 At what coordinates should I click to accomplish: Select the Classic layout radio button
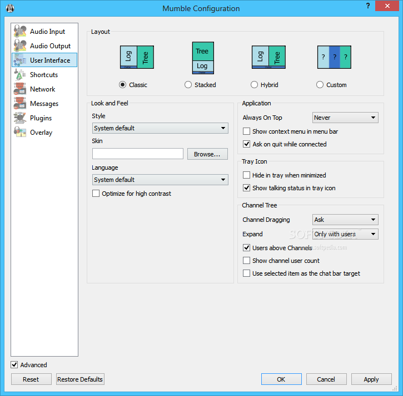(x=123, y=85)
